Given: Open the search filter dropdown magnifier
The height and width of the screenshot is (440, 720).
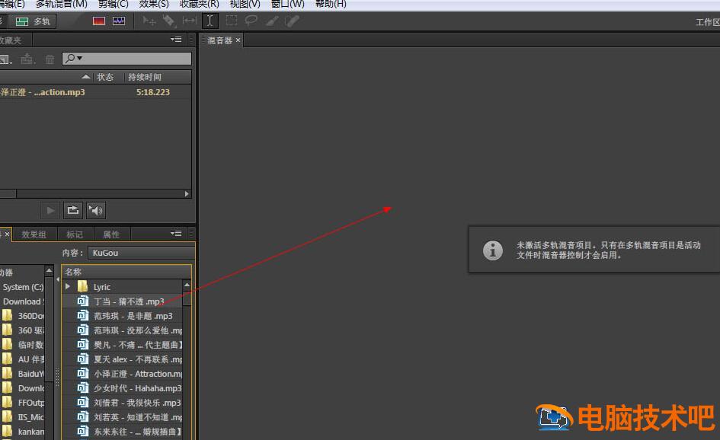Looking at the screenshot, I should [x=73, y=59].
